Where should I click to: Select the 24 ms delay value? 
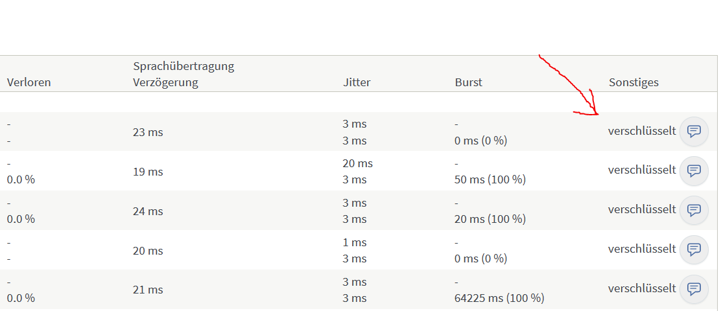148,211
